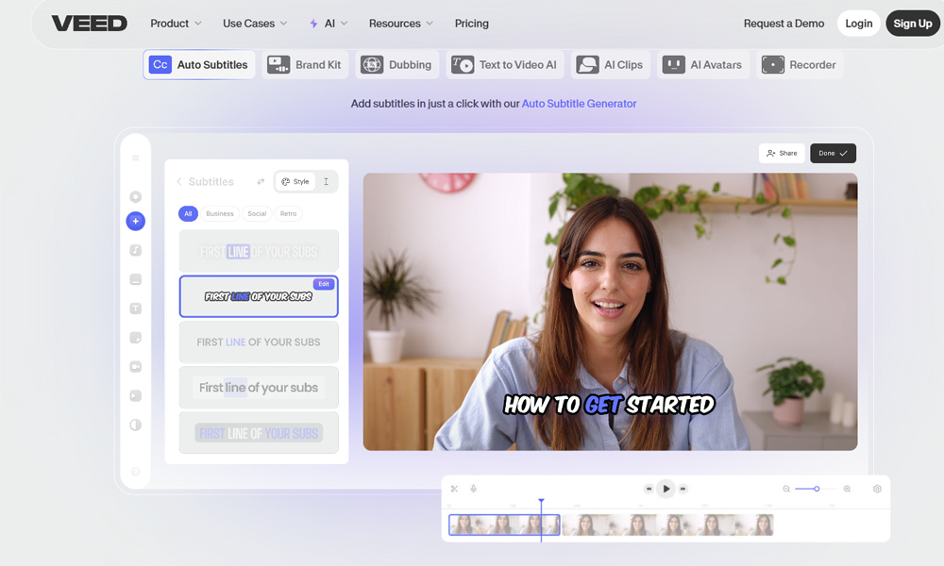Click the blue plus add button
The width and height of the screenshot is (944, 566).
(x=135, y=222)
